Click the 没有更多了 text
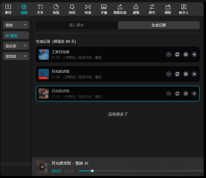206x178 pixels. pos(118,114)
